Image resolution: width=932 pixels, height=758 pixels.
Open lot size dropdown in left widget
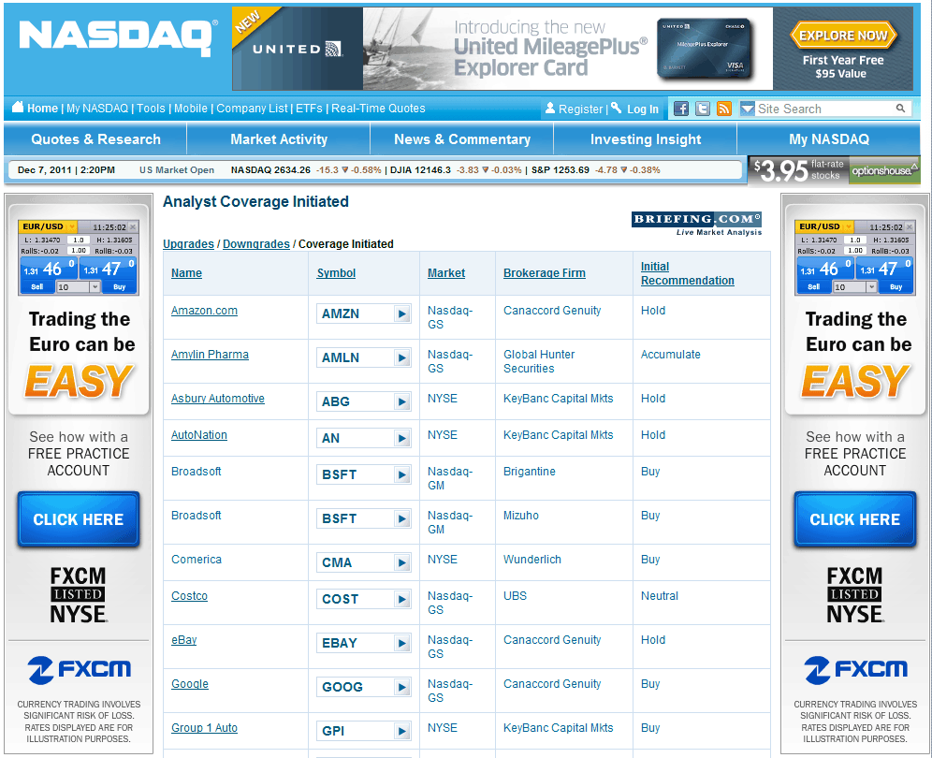tap(95, 287)
